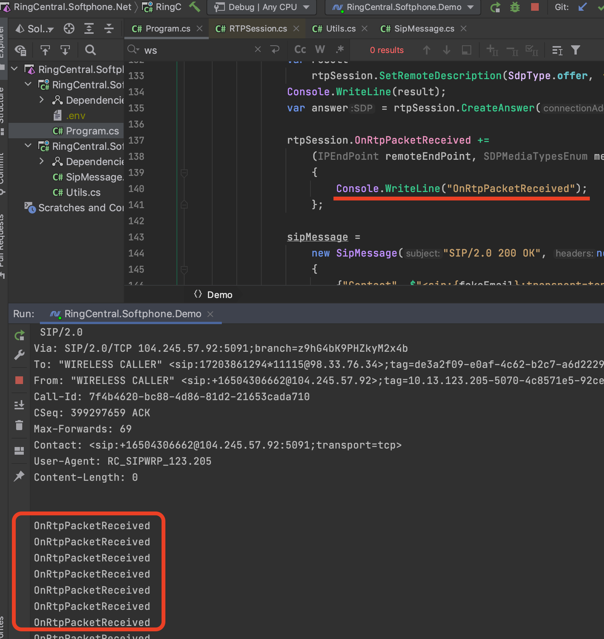The height and width of the screenshot is (639, 604).
Task: Click the trash Clear All icon
Action: (19, 425)
